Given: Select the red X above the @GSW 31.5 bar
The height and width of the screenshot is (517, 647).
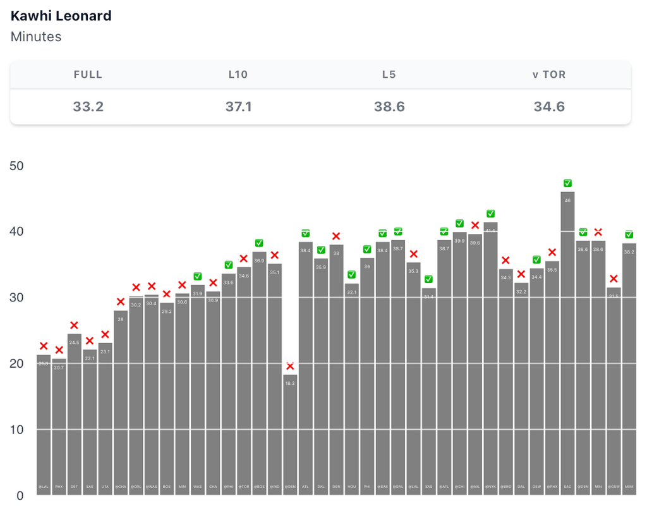Looking at the screenshot, I should click(614, 279).
